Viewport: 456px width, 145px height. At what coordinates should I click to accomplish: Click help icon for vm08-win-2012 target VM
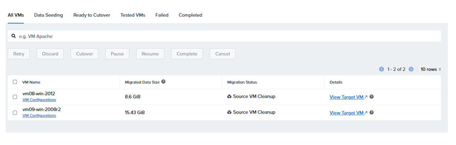[x=372, y=97]
